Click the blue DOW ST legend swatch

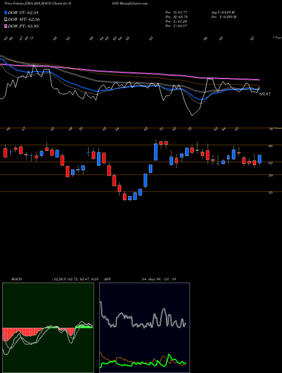pyautogui.click(x=6, y=12)
